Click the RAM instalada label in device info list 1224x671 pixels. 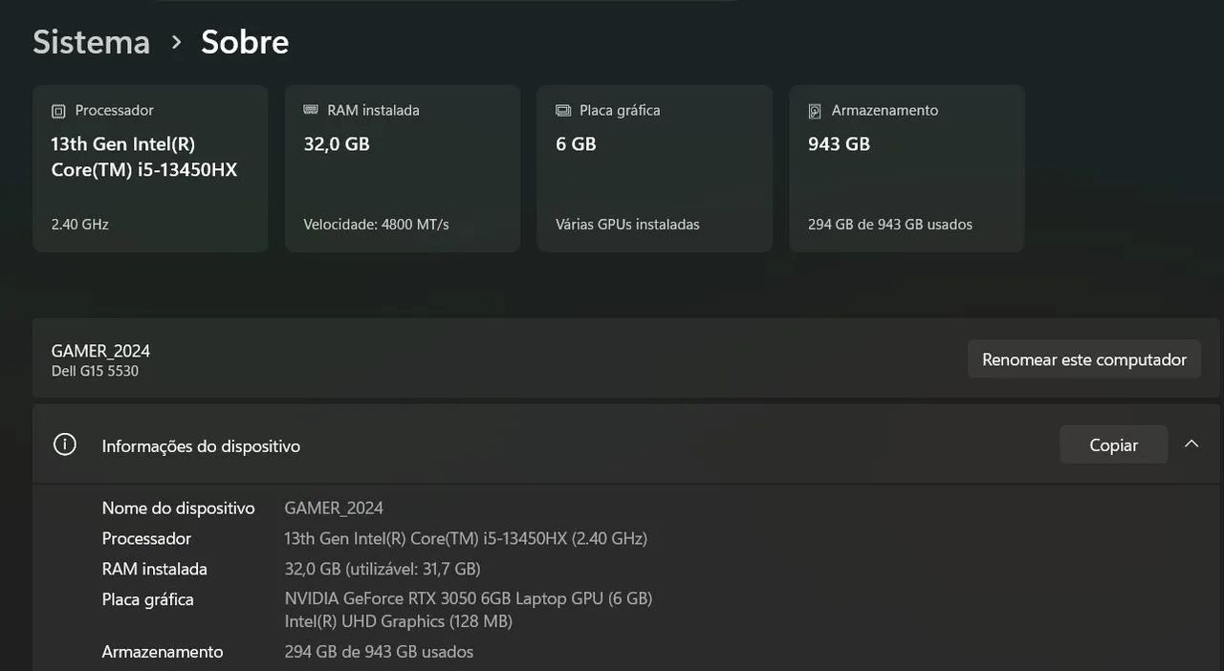[x=155, y=570]
